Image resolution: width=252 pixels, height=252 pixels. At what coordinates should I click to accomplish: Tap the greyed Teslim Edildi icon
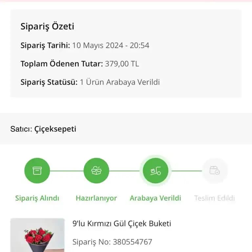coord(215,171)
